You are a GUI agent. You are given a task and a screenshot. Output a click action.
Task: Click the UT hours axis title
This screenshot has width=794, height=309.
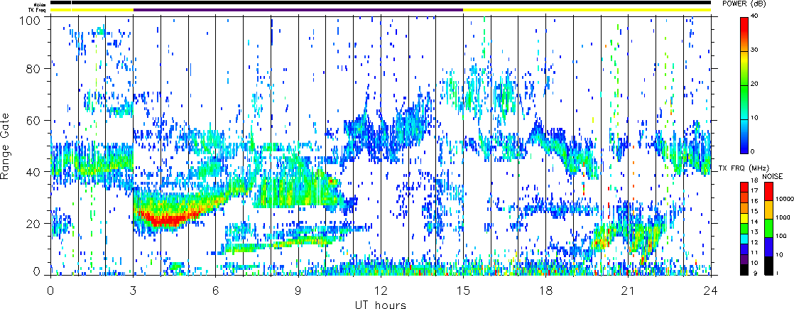(381, 304)
